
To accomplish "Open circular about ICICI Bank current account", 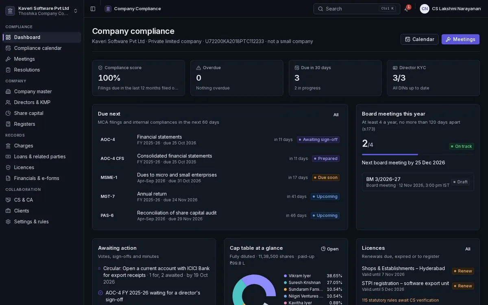I will 157,275.
